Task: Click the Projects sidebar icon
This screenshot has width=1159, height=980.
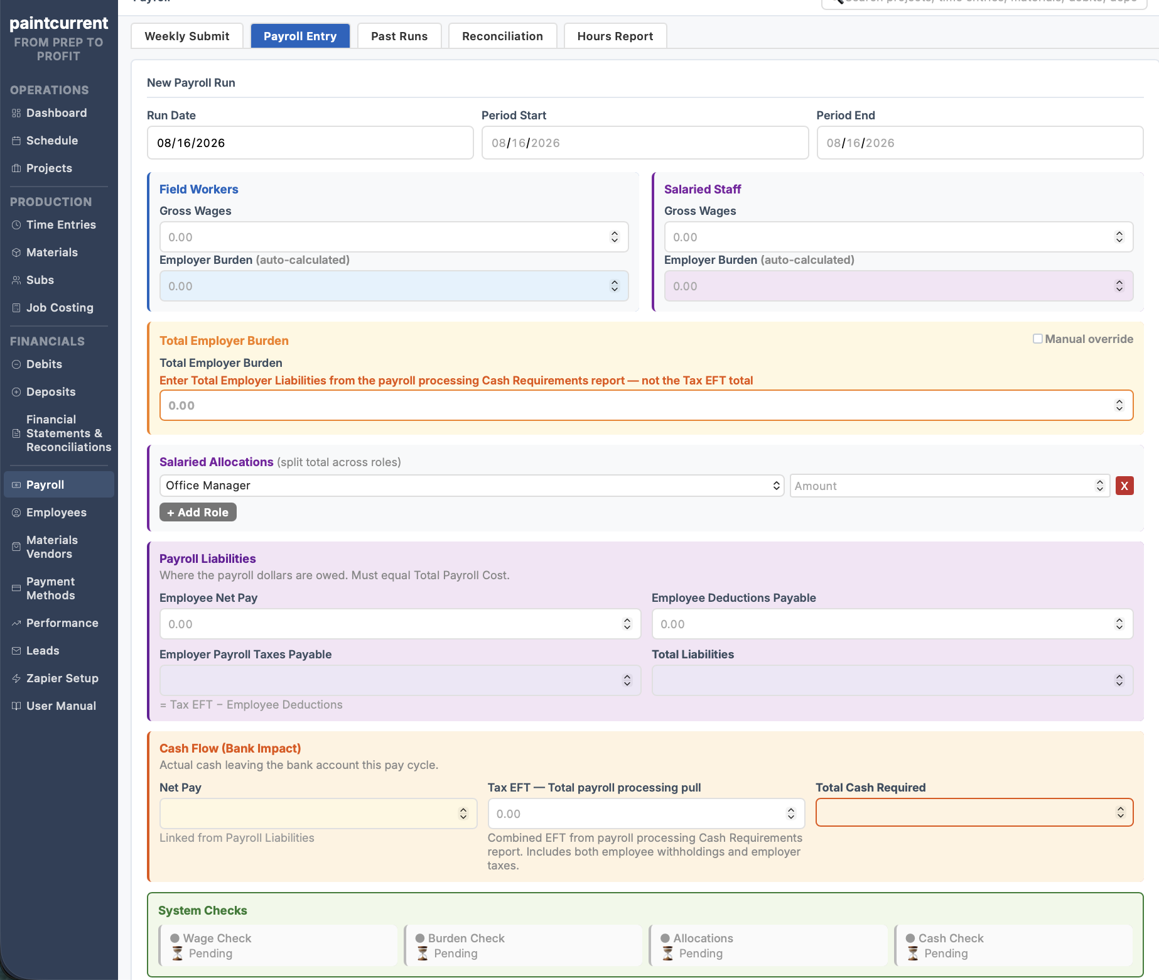Action: click(16, 168)
